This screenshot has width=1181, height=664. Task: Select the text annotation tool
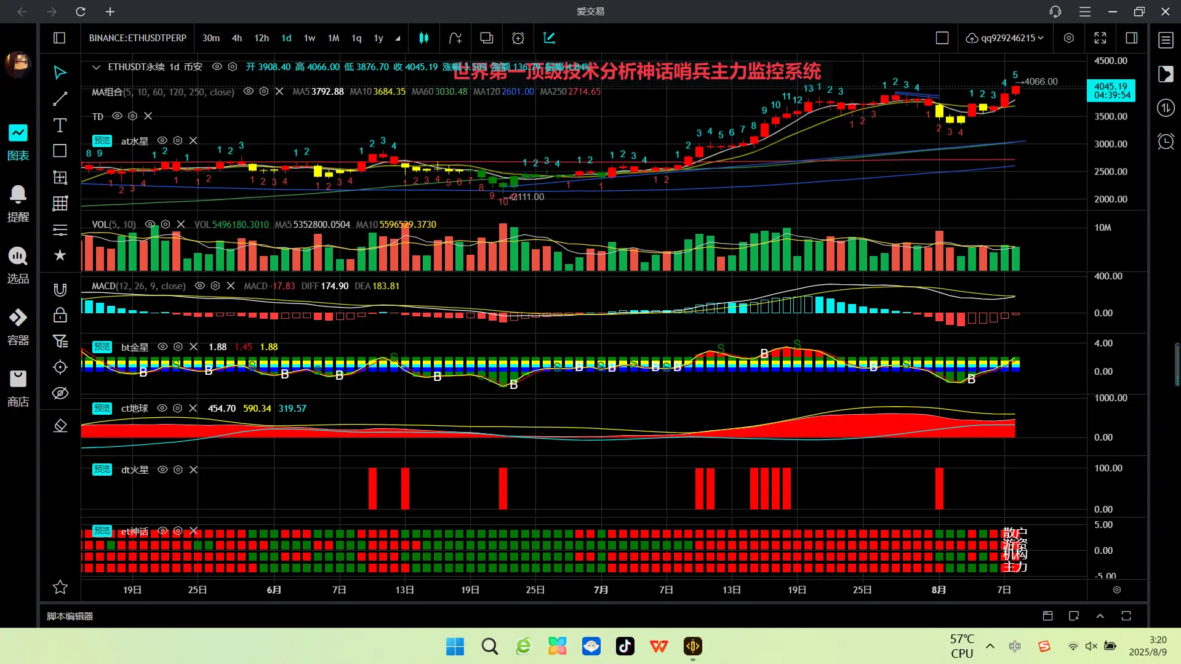pyautogui.click(x=60, y=126)
